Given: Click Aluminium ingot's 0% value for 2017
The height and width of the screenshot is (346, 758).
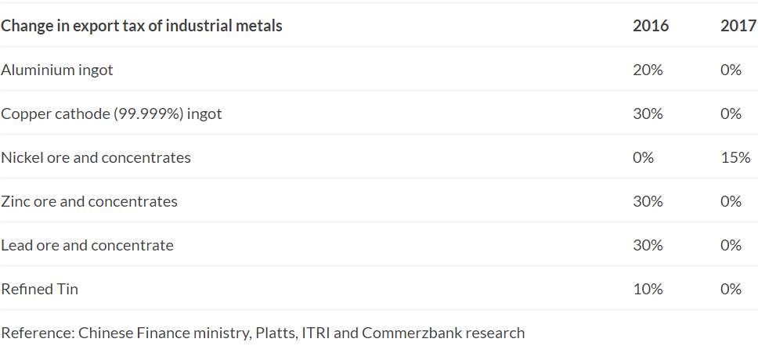Looking at the screenshot, I should (x=731, y=70).
